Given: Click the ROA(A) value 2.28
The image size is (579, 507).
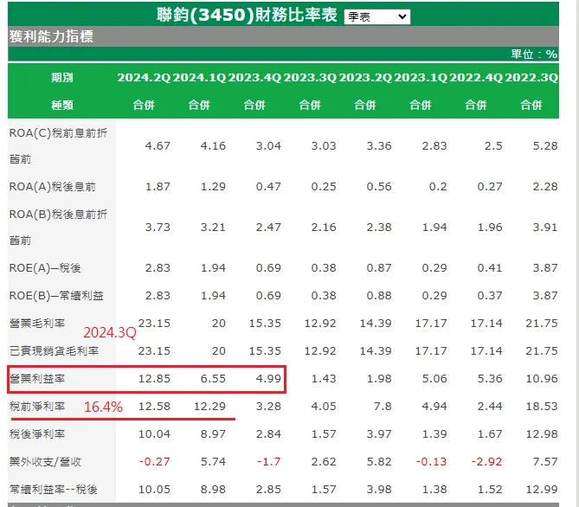Looking at the screenshot, I should (545, 187).
